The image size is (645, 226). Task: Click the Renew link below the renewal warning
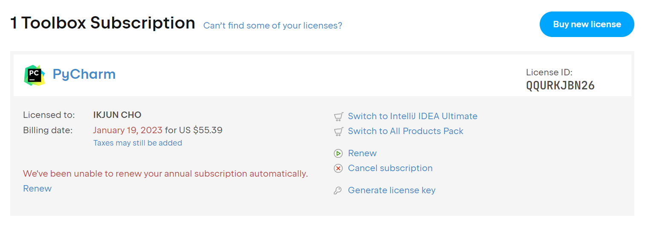click(x=37, y=189)
